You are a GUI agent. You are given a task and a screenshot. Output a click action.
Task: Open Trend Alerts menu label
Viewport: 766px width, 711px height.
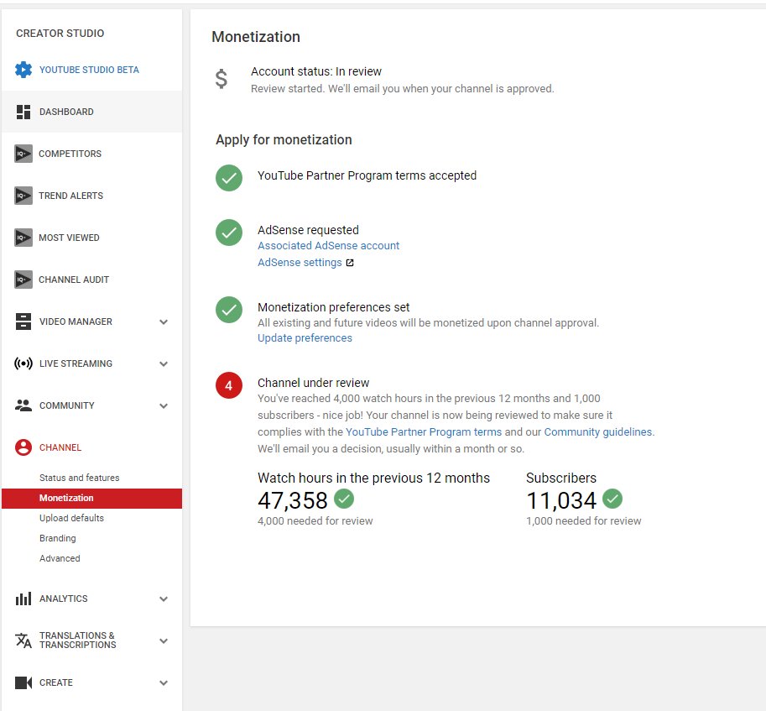[70, 196]
